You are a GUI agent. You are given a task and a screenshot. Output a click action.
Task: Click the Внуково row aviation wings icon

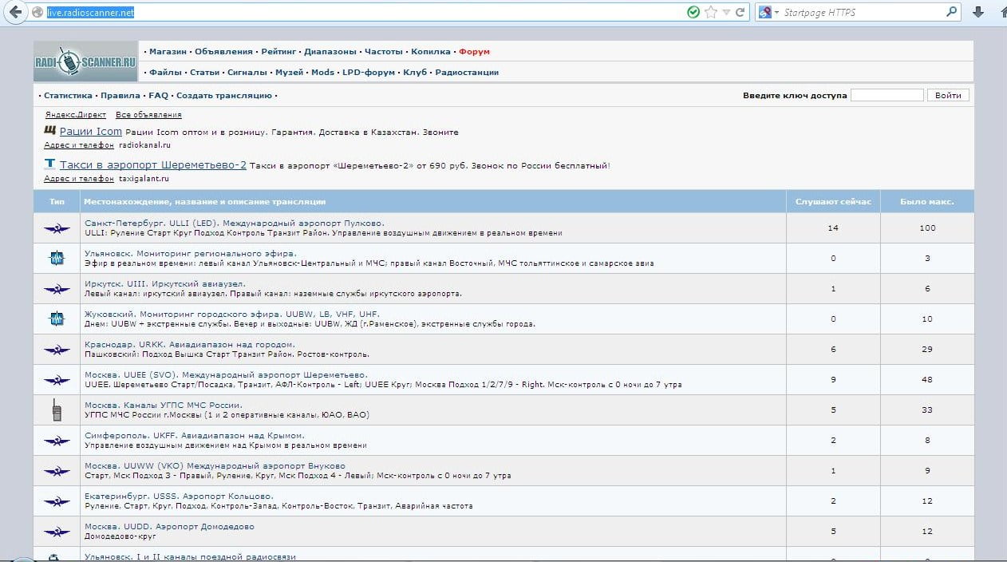coord(57,471)
